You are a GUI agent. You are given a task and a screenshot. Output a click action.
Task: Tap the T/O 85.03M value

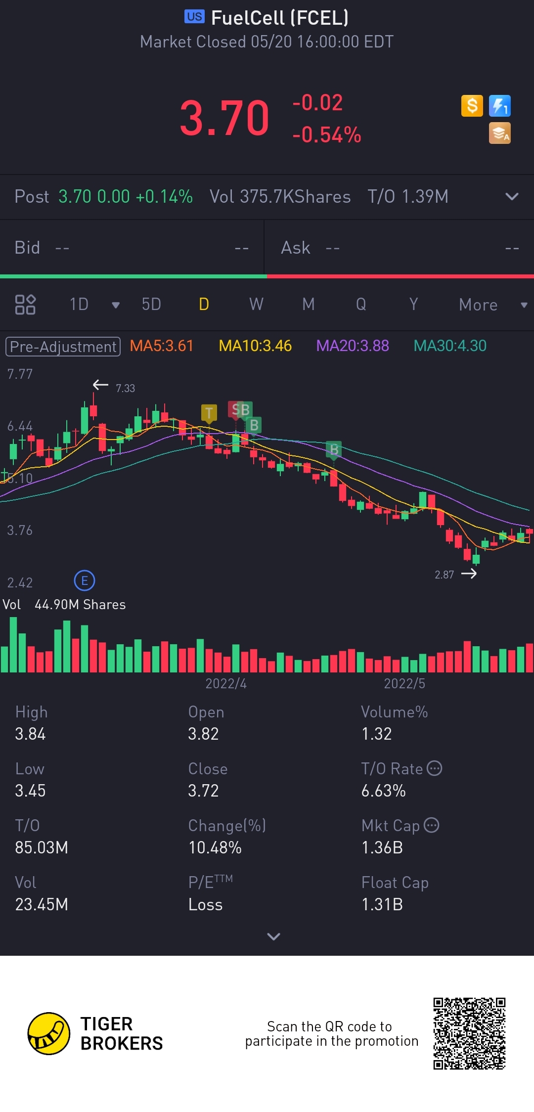click(x=42, y=847)
